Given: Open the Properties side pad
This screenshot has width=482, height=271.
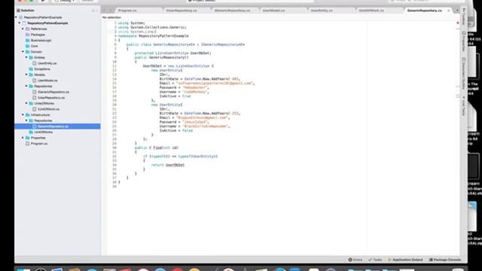Looking at the screenshot, I should click(464, 41).
